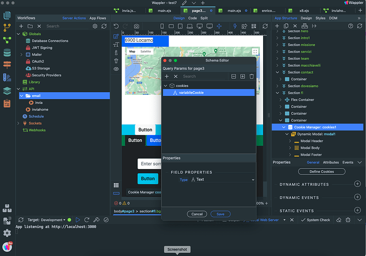Switch map to Satellite view
366x256 pixels.
pyautogui.click(x=146, y=51)
